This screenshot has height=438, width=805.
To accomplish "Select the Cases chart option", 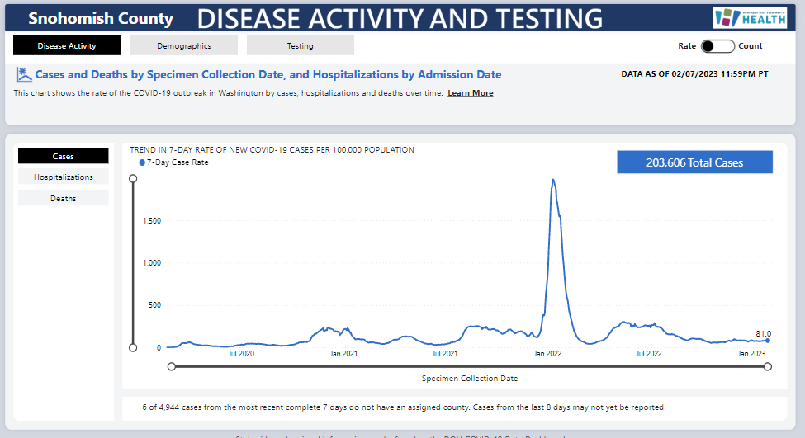I will point(64,156).
